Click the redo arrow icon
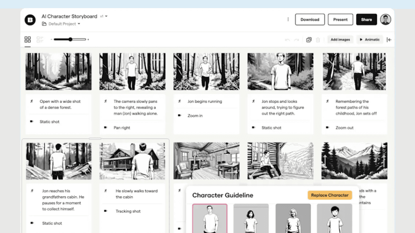415x233 pixels. coord(296,40)
